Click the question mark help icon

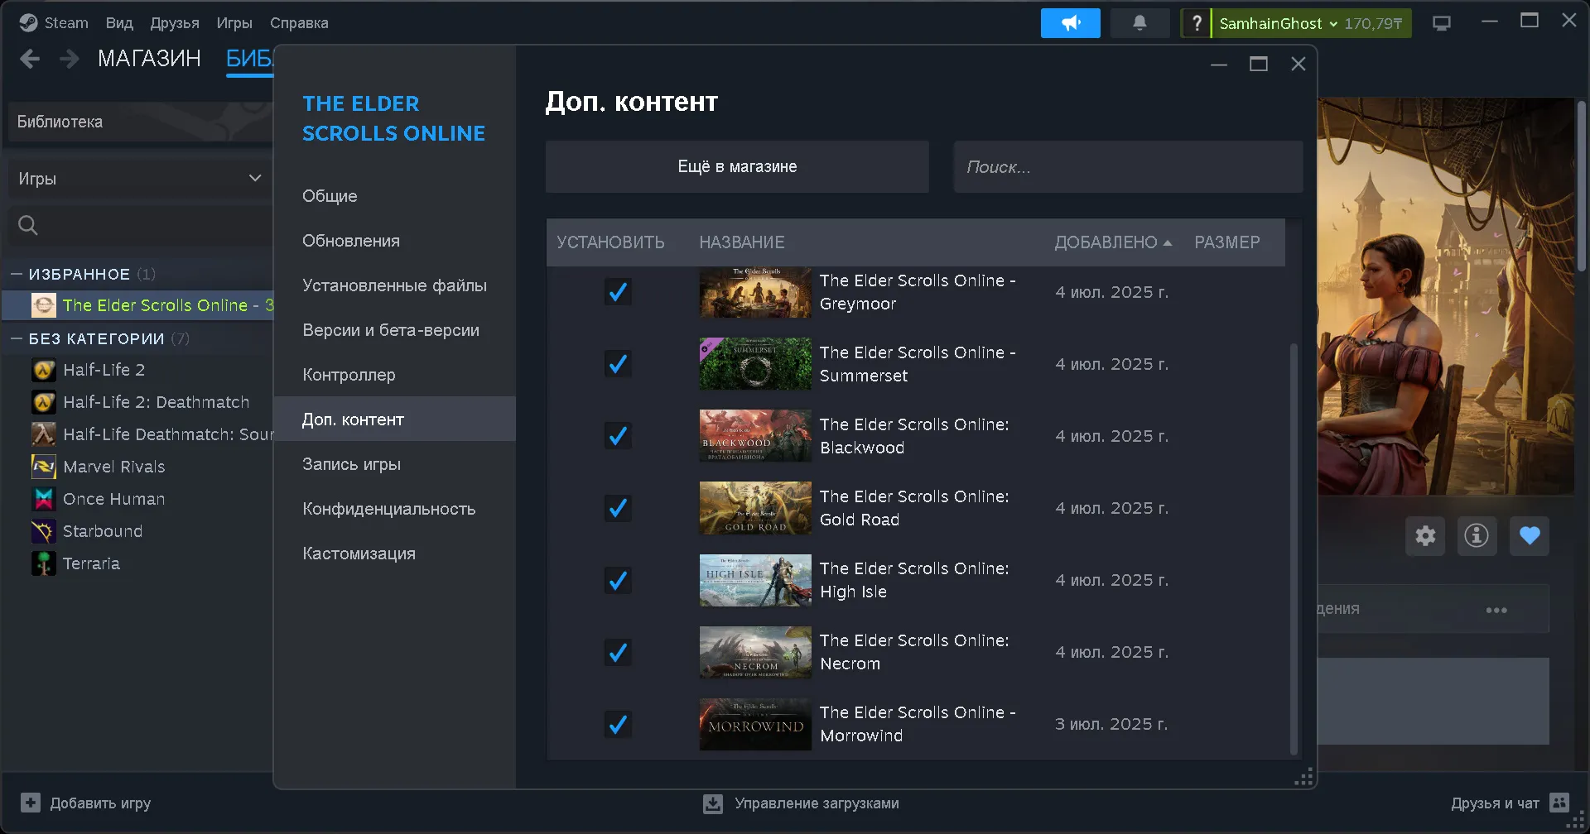[1196, 23]
